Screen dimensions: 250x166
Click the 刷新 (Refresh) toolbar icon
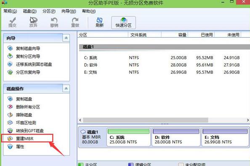(100, 22)
